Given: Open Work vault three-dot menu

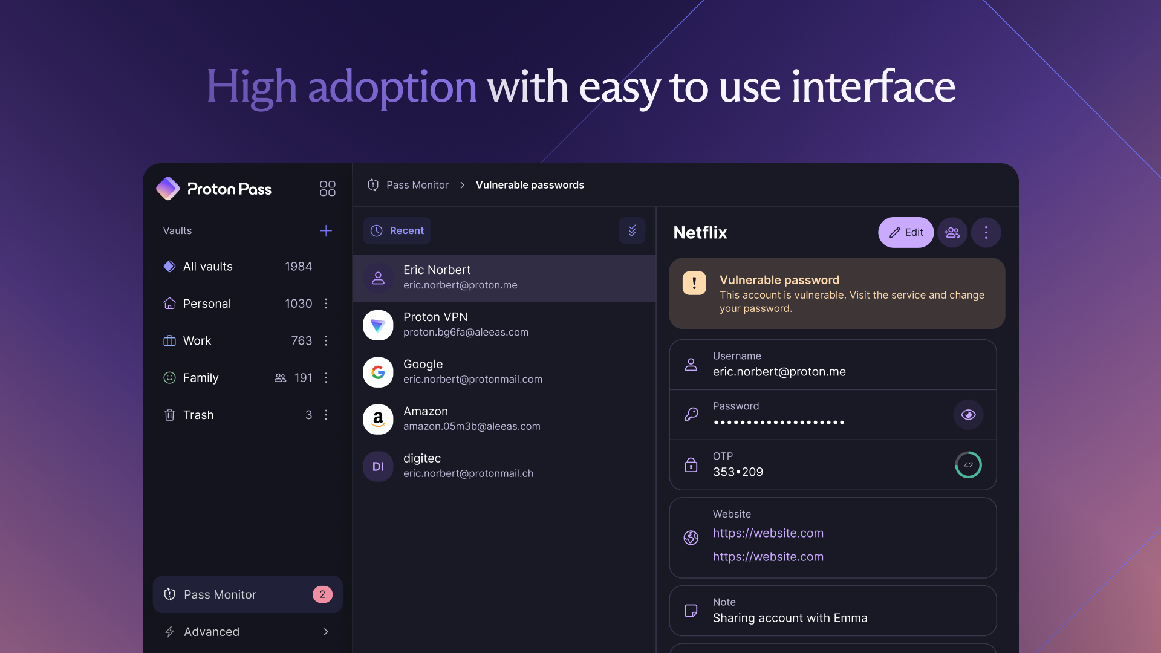Looking at the screenshot, I should [326, 341].
